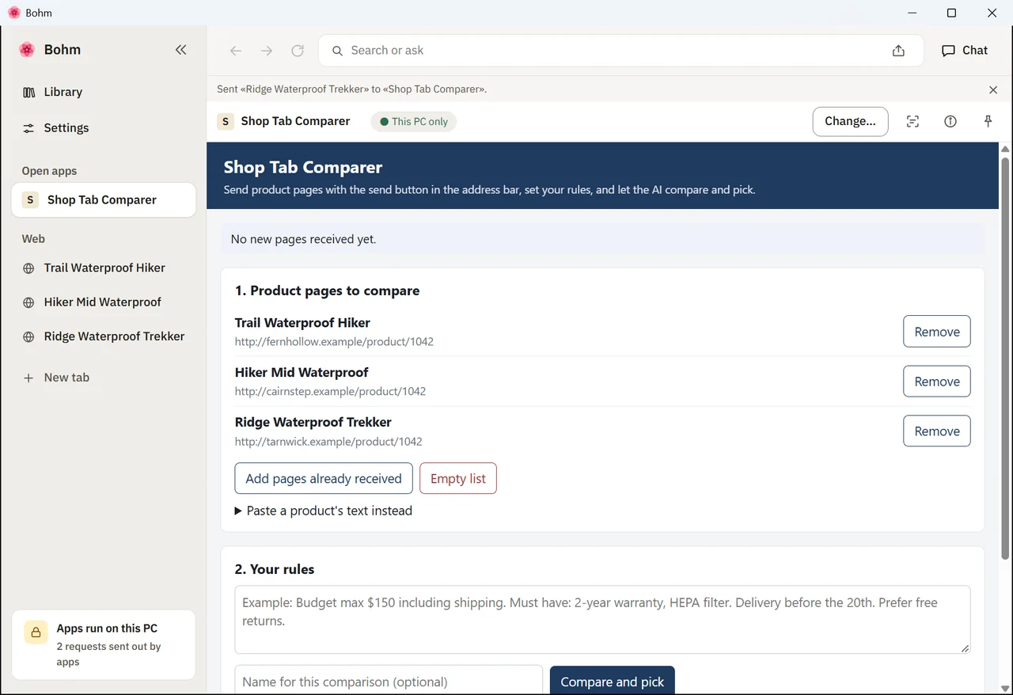
Task: Click the cairnstep.example product URL text
Action: click(330, 392)
